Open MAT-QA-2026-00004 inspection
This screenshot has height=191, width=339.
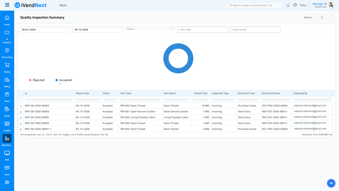(37, 117)
